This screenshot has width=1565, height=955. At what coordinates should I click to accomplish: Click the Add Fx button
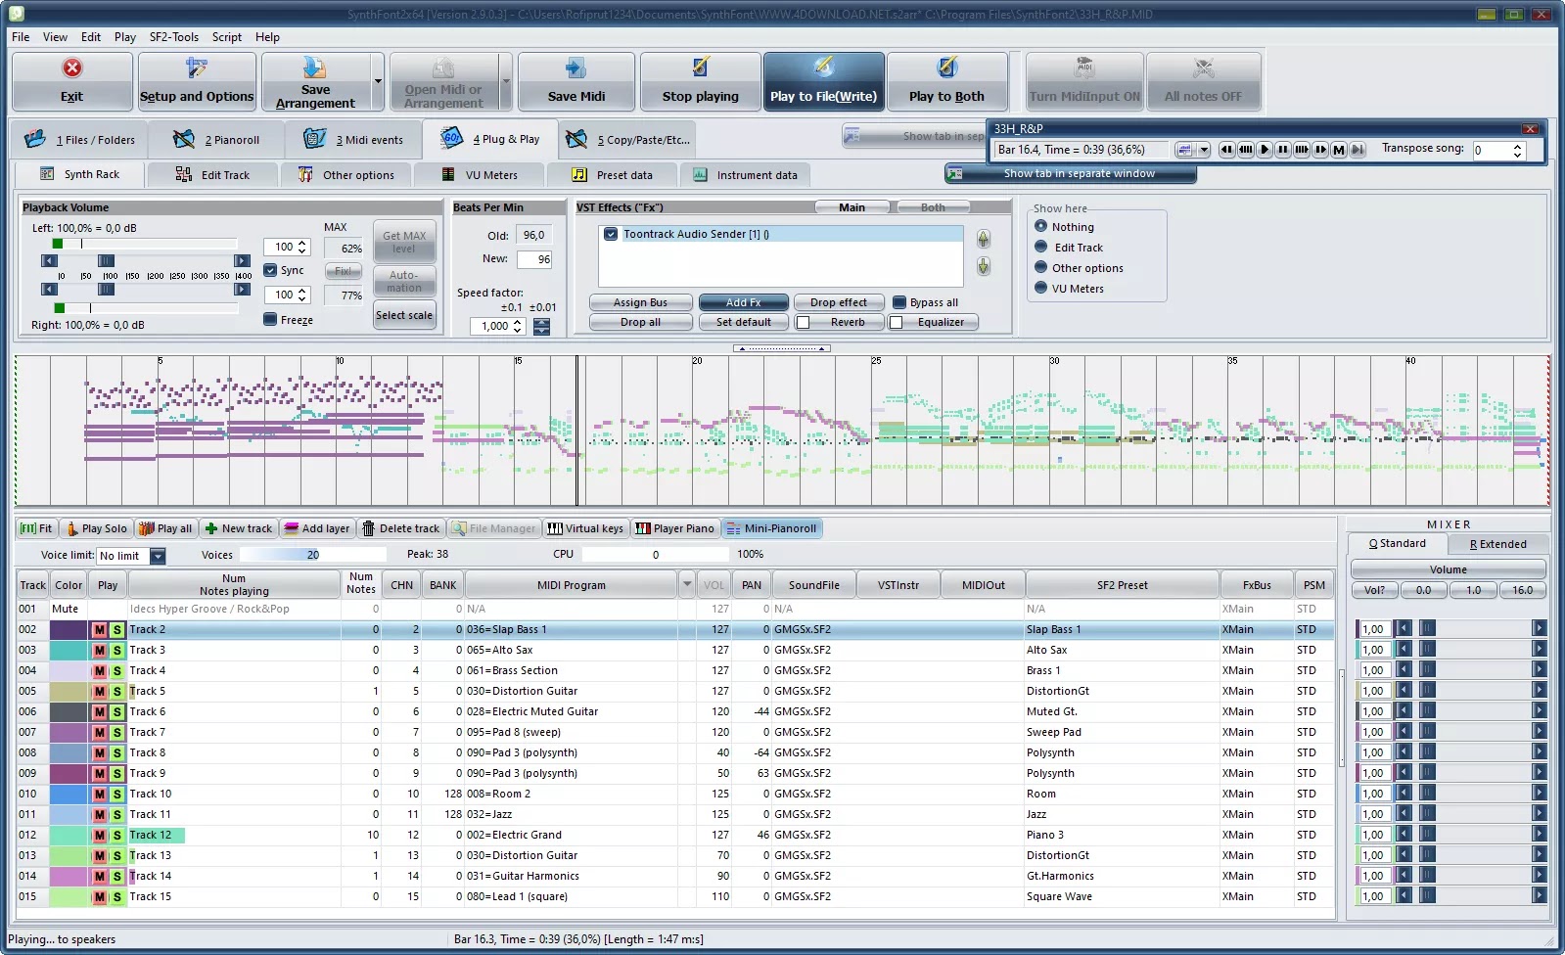point(743,302)
